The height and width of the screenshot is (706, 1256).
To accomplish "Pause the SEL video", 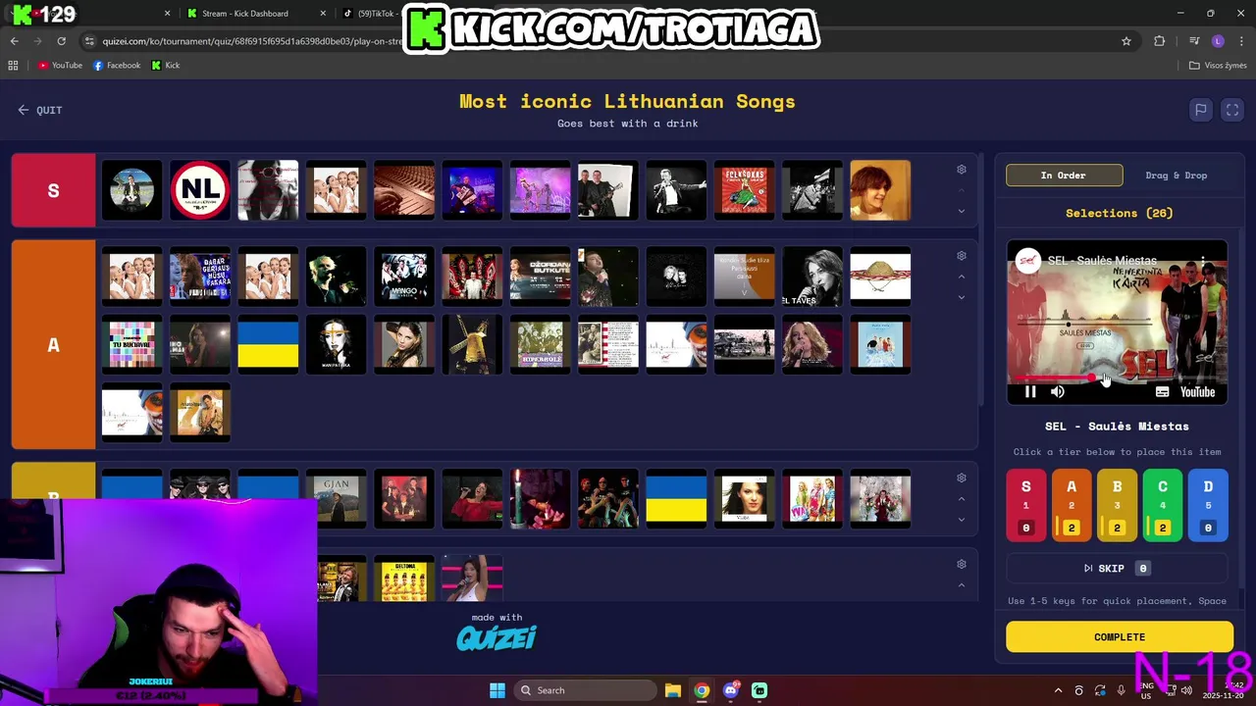I will 1030,392.
